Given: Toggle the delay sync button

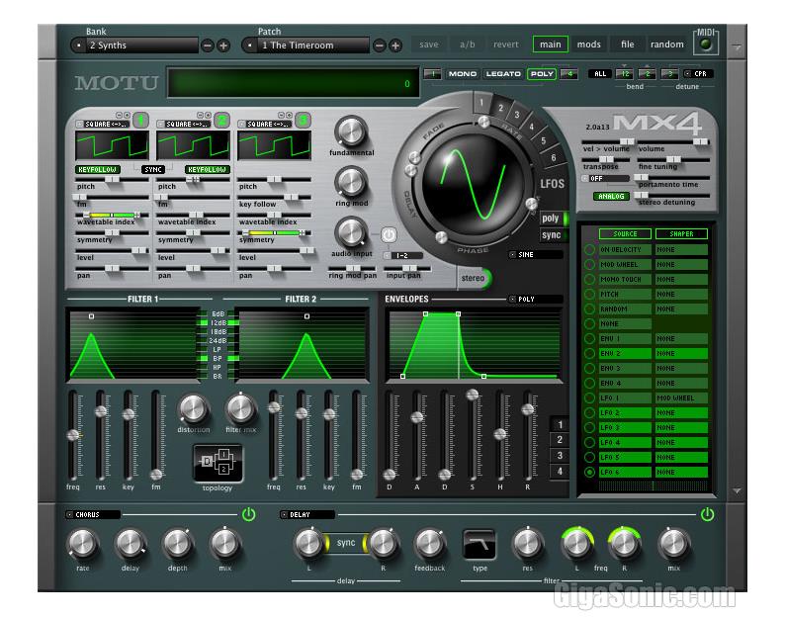Looking at the screenshot, I should tap(346, 543).
